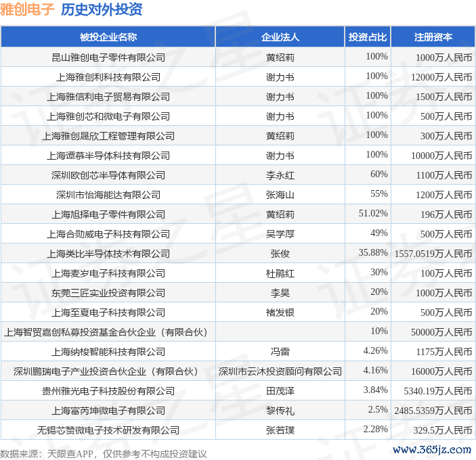This screenshot has width=476, height=460.
Task: Click the 4.26% investment ratio
Action: 376,350
